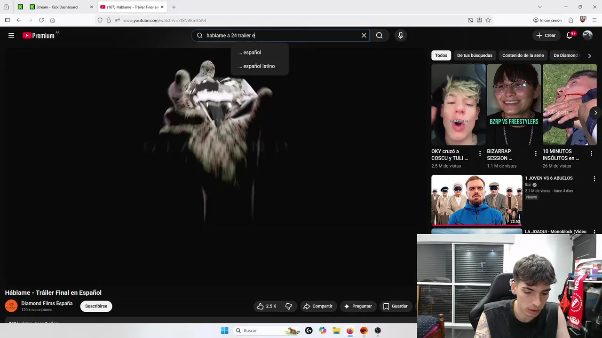
Task: Select the 'De Diamond' filter chip
Action: click(565, 55)
